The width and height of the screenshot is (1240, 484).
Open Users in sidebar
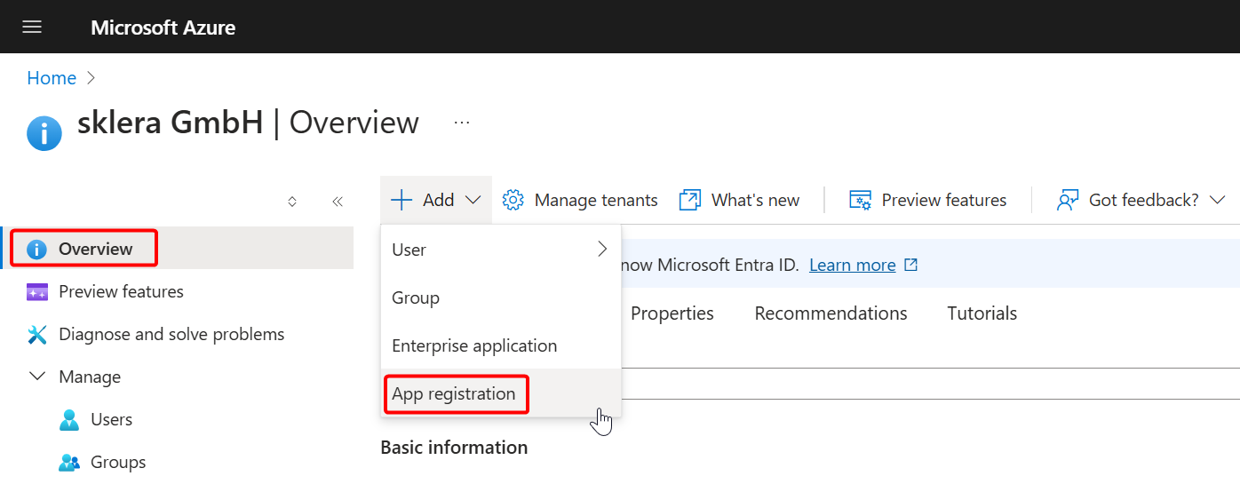click(x=111, y=419)
